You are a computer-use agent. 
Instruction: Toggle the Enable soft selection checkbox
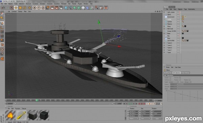pyautogui.click(x=170, y=78)
